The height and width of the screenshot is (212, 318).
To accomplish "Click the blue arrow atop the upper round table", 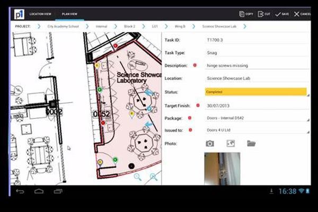I will pos(149,93).
